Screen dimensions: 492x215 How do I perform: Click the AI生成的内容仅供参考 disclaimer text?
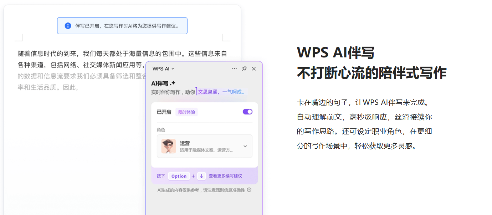tap(201, 190)
